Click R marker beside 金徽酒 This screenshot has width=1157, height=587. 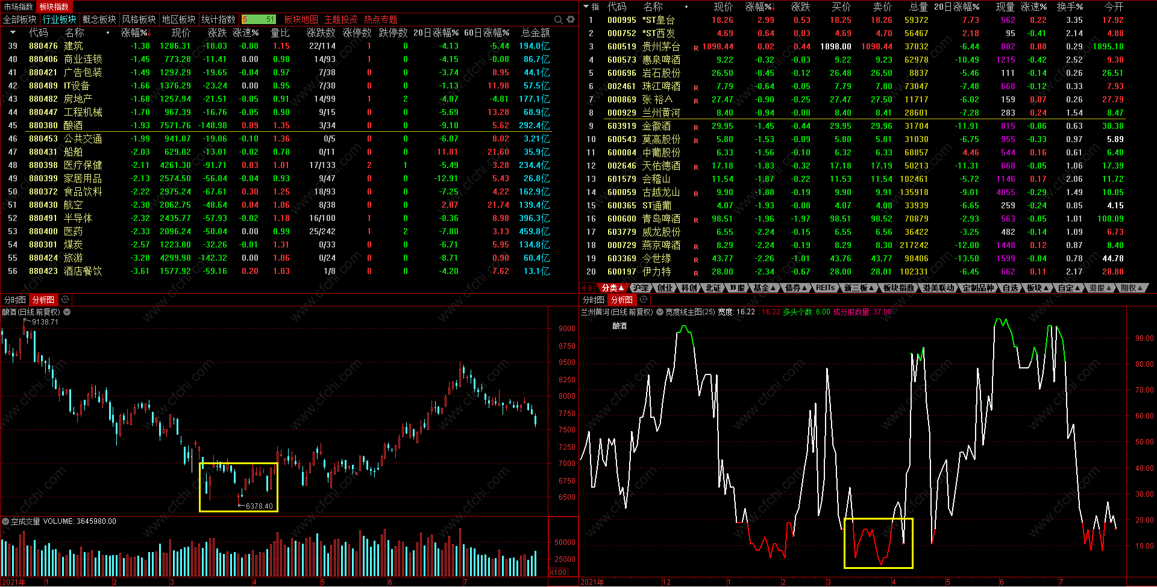click(696, 127)
